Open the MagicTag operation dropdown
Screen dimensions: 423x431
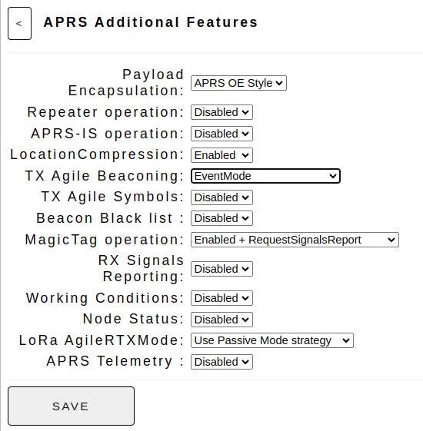click(295, 240)
